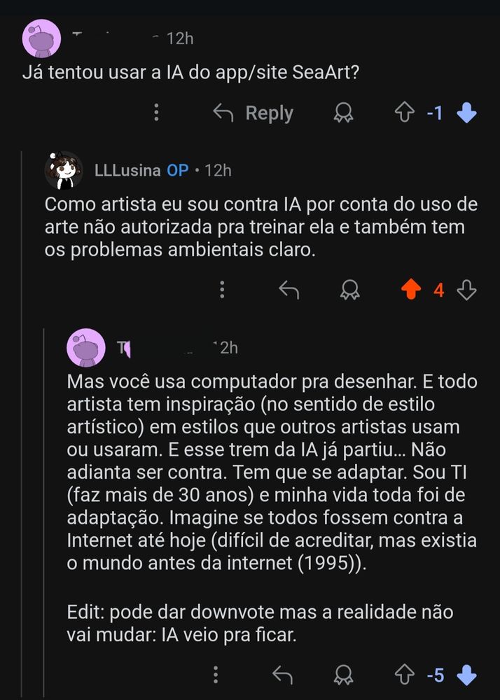Image resolution: width=500 pixels, height=700 pixels.
Task: Click reply arrow on LLLusina's comment
Action: pos(289,290)
